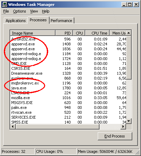Open the View menu
This screenshot has width=141, height=156.
click(34, 11)
